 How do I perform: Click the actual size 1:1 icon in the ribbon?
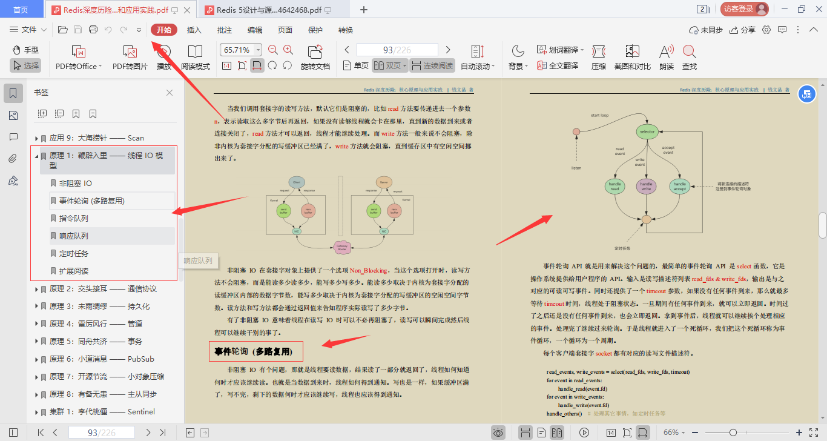pos(227,65)
